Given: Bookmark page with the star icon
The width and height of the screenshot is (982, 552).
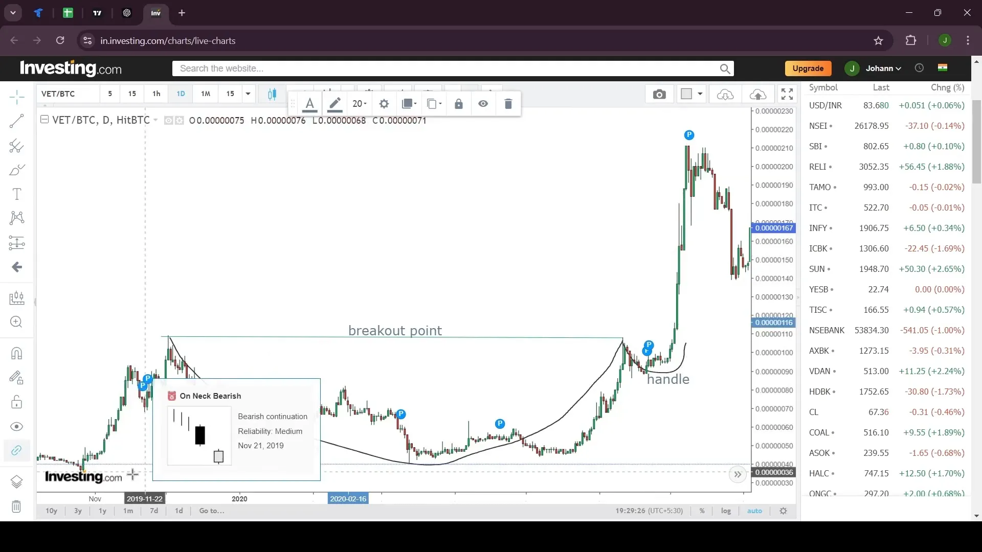Looking at the screenshot, I should 878,41.
